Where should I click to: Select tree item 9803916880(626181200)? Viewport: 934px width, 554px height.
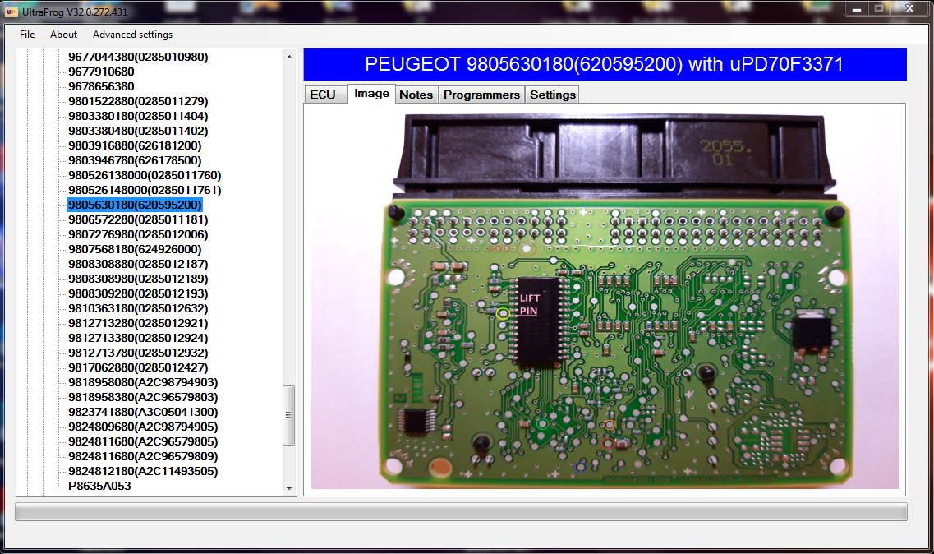pos(135,145)
